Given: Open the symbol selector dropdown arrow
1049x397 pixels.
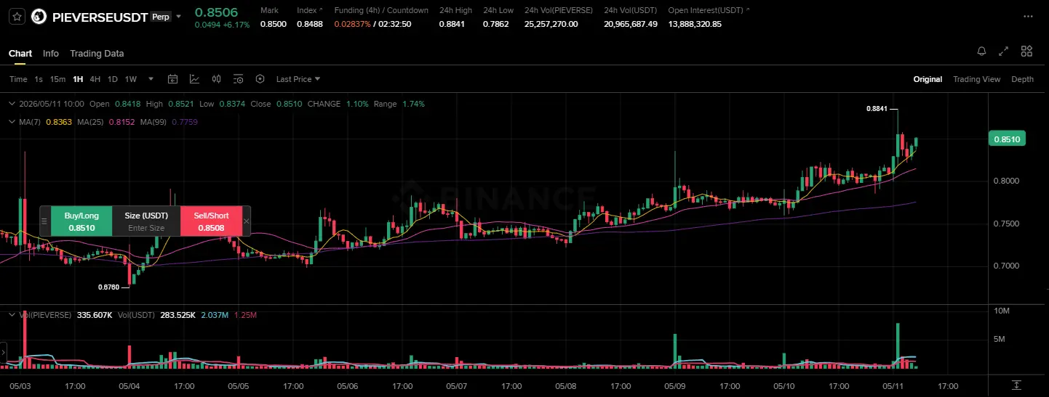Looking at the screenshot, I should pos(179,17).
